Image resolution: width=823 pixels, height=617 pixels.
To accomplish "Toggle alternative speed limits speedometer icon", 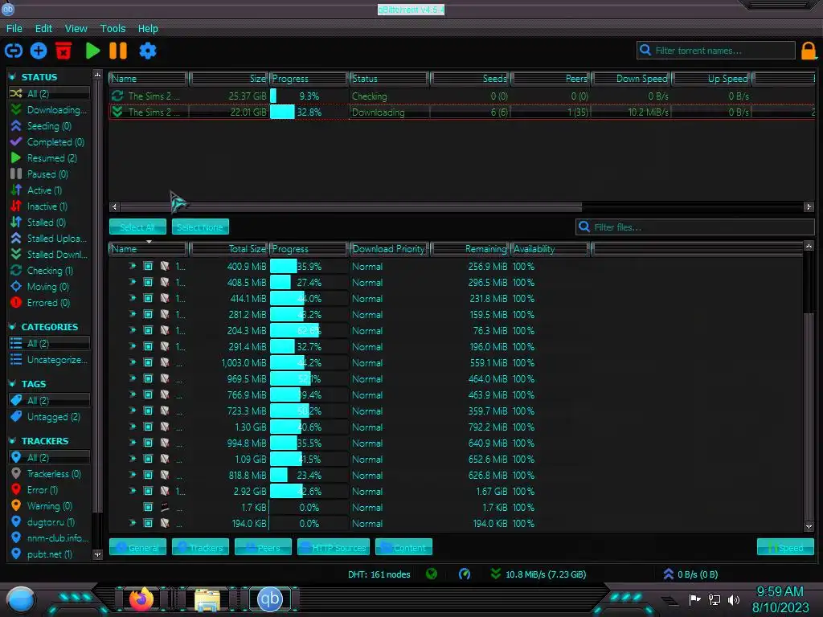I will 465,574.
